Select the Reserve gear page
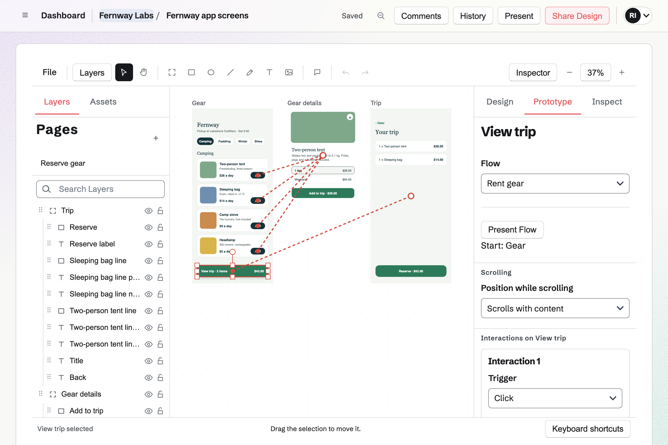 click(x=63, y=163)
